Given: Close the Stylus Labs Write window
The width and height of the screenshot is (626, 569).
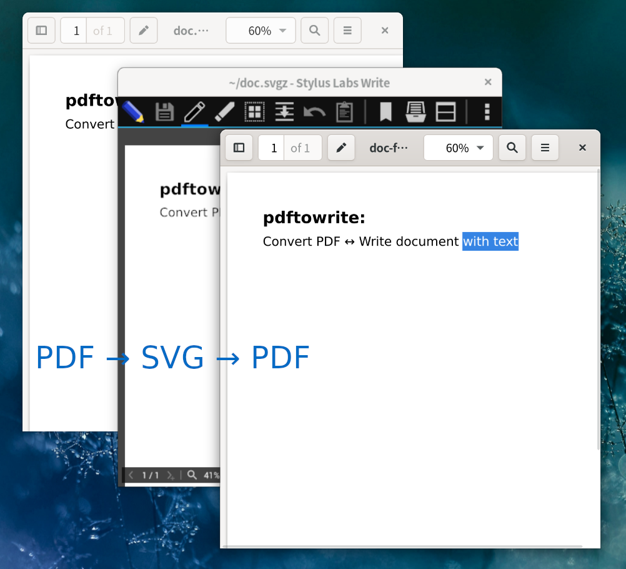Looking at the screenshot, I should [488, 82].
